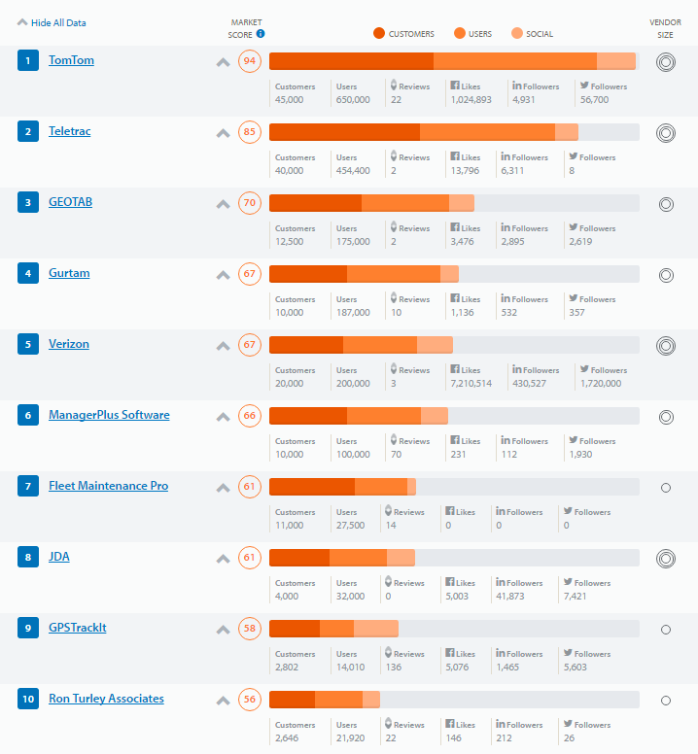Open the Ron Turley Associates link
Screen dimensions: 698x754
(106, 699)
